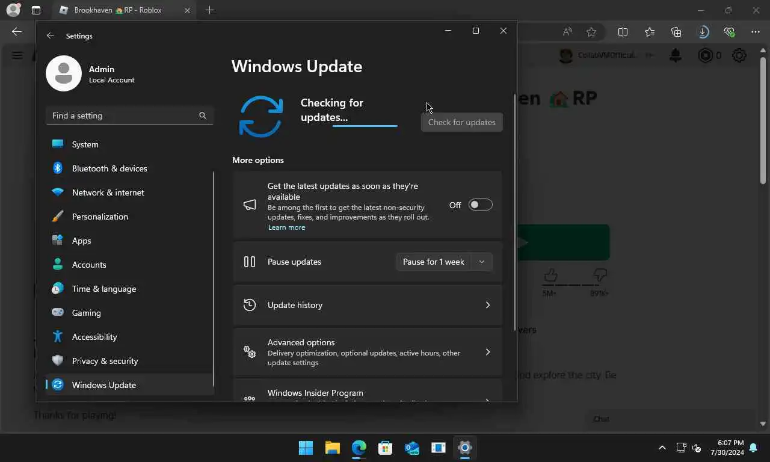Open Accounts settings category
The image size is (770, 462).
pyautogui.click(x=129, y=265)
